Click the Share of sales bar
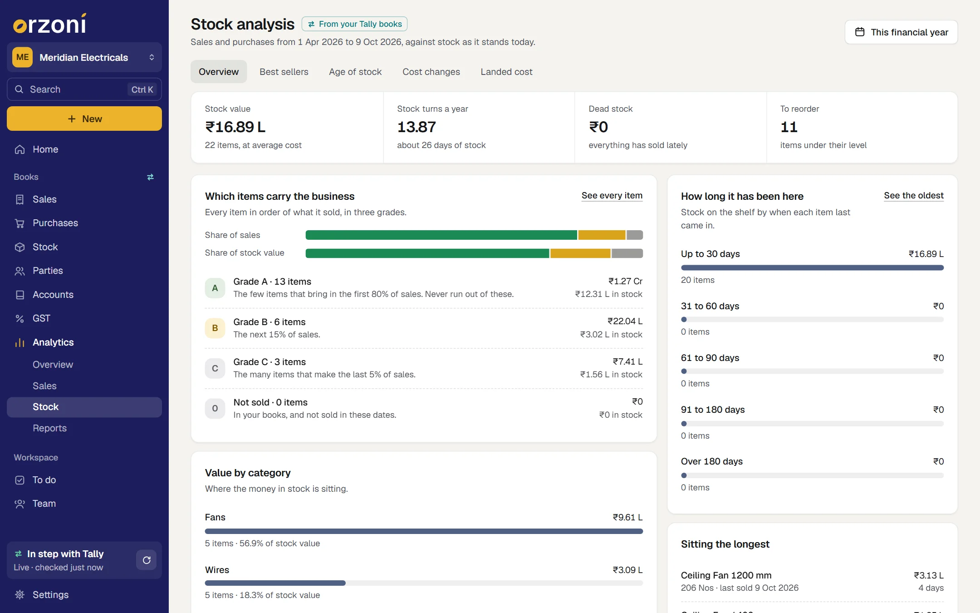Screen dimensions: 980x613 [x=474, y=235]
